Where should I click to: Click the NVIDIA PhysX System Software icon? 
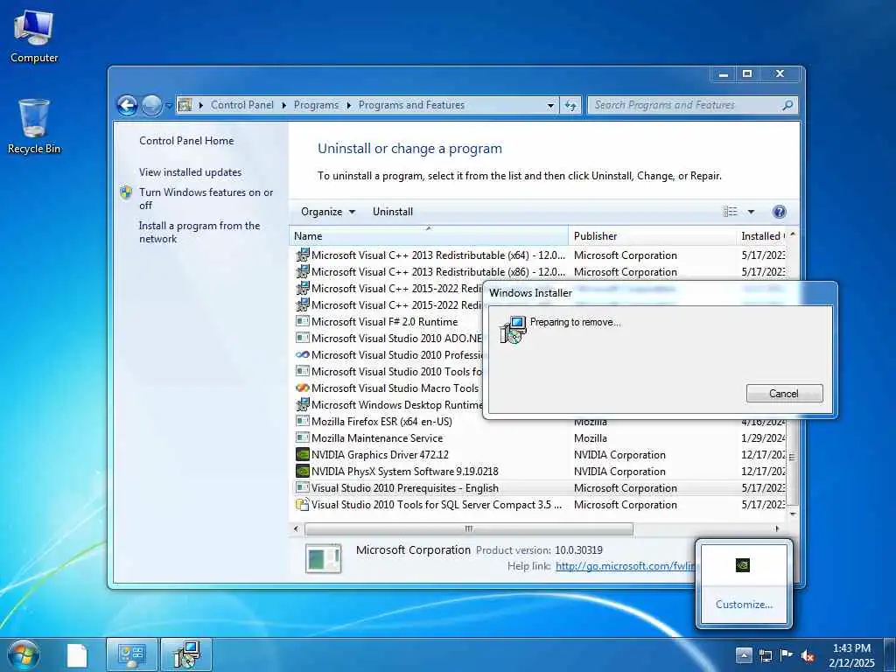(x=302, y=471)
